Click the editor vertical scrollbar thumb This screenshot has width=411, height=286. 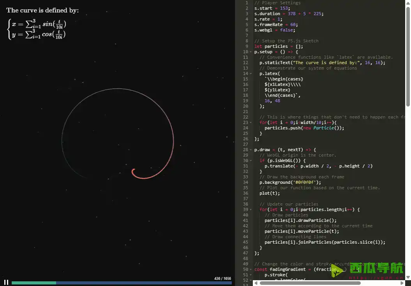408,54
